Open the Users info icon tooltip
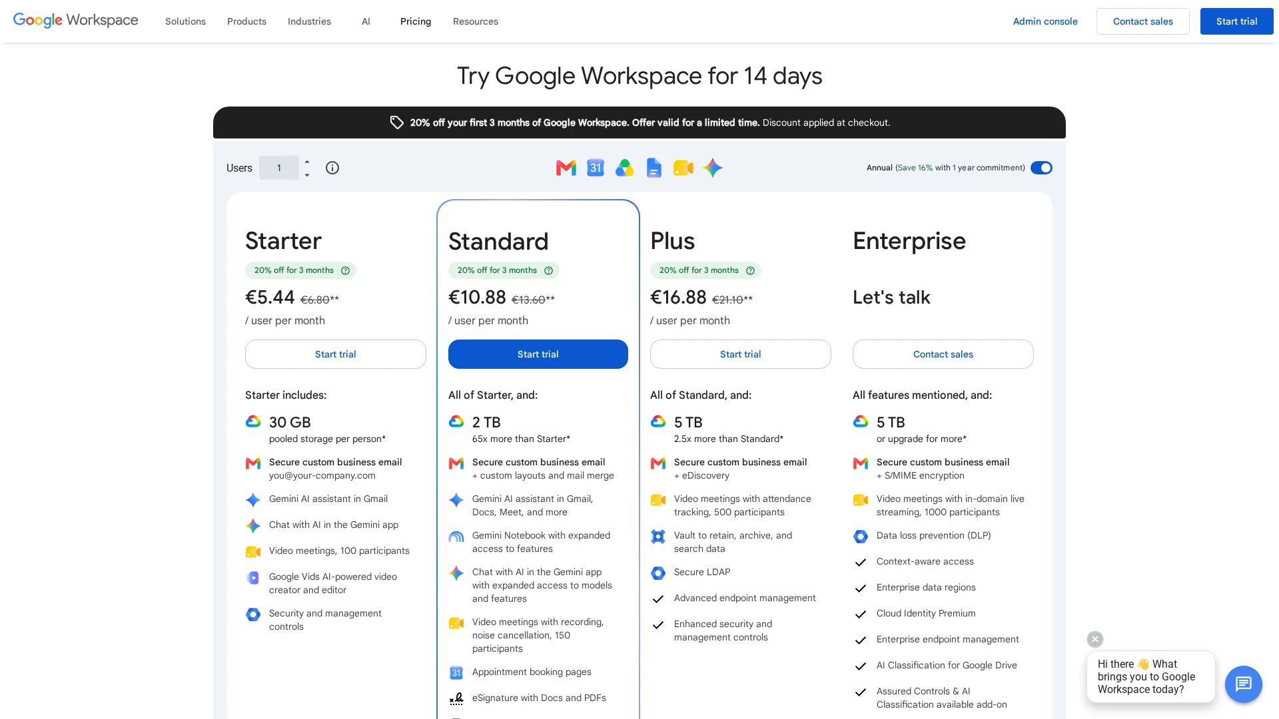 click(x=332, y=168)
